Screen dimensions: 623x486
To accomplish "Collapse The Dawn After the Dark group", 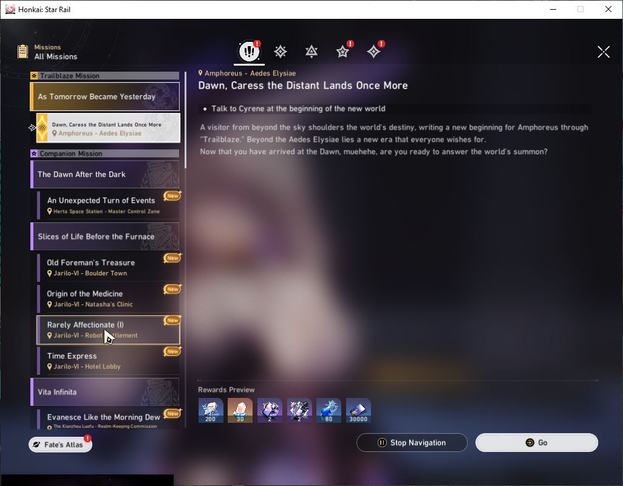I will tap(105, 174).
